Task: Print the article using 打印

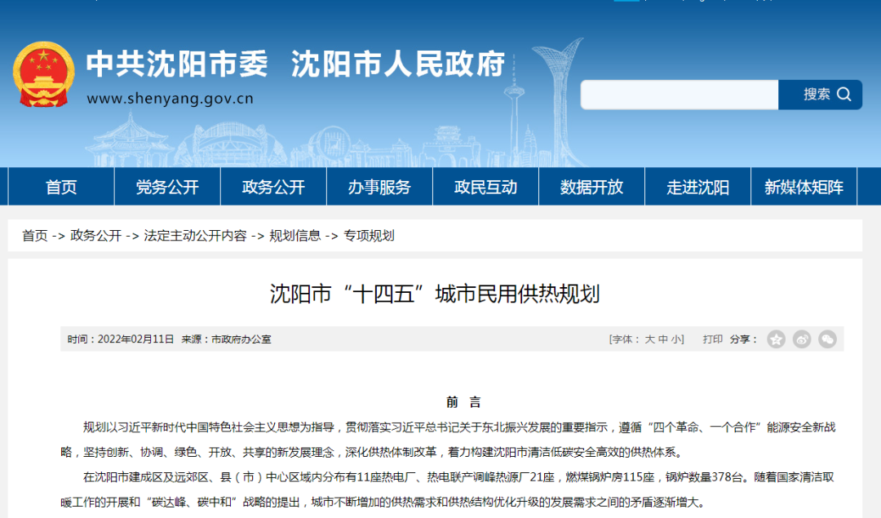Action: click(712, 339)
